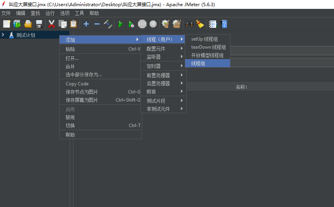Choose Copy Code in the context menu
The width and height of the screenshot is (334, 207).
[100, 84]
